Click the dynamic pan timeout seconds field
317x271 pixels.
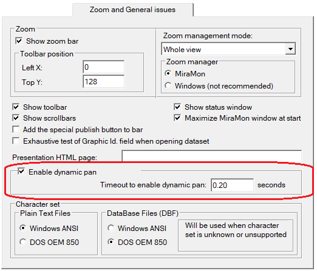tap(232, 185)
